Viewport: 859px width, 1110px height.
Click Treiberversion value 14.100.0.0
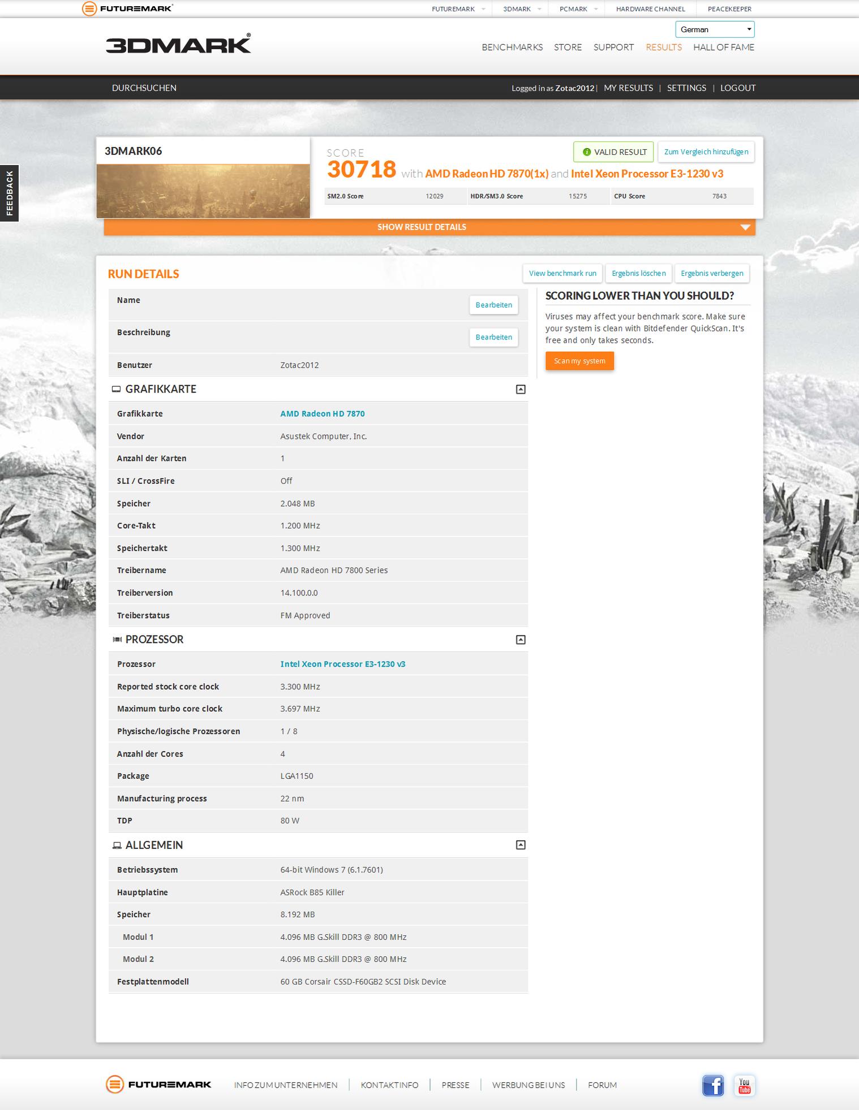click(x=299, y=593)
